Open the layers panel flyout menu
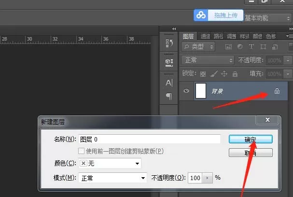Viewport: 293px width, 197px height. coord(290,36)
